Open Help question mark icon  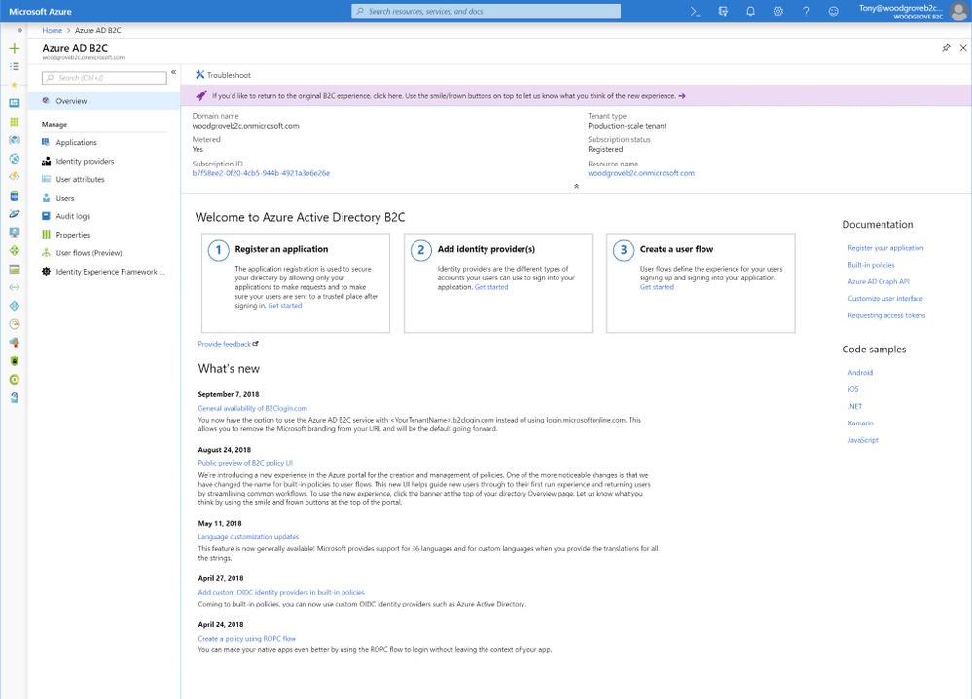click(x=806, y=11)
